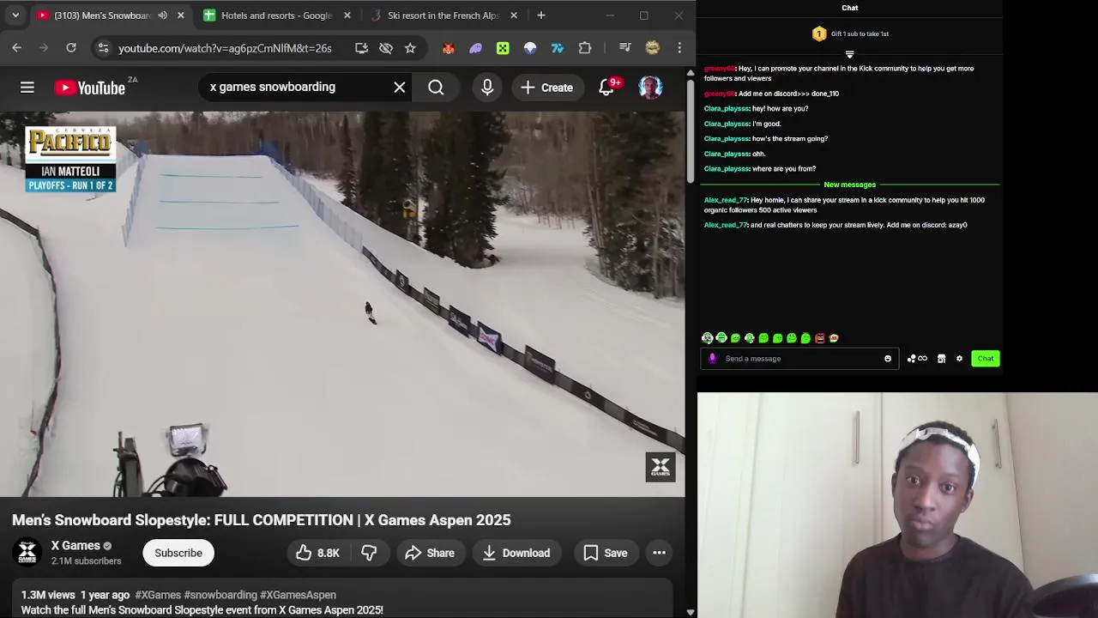
Task: Open the X Games channel avatar
Action: (x=27, y=552)
